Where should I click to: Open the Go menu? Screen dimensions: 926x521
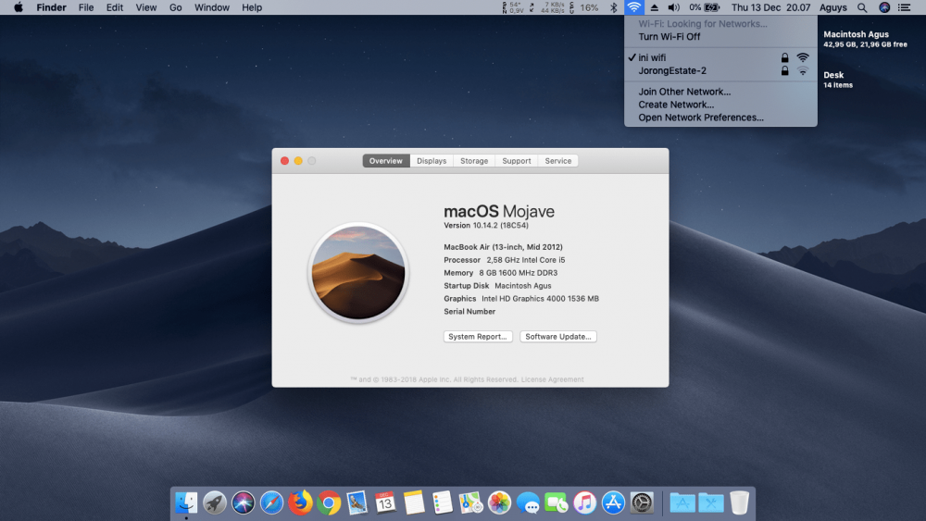tap(175, 7)
